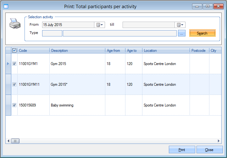Open the From date calendar picker
Image resolution: width=227 pixels, height=158 pixels.
[x=99, y=25]
